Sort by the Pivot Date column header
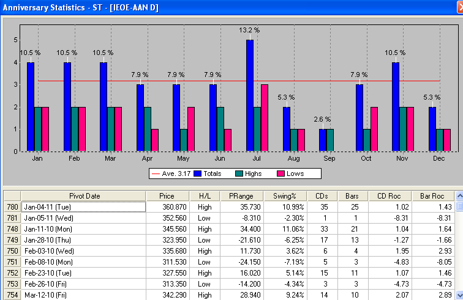Image resolution: width=463 pixels, height=300 pixels. click(x=84, y=196)
